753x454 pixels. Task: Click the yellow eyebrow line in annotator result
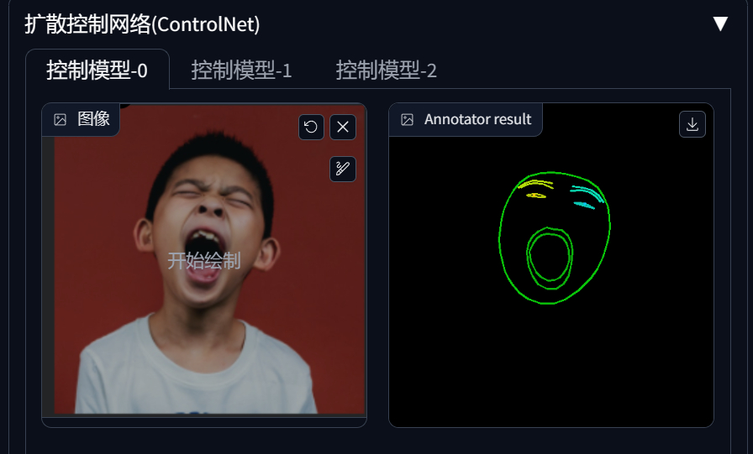point(535,184)
